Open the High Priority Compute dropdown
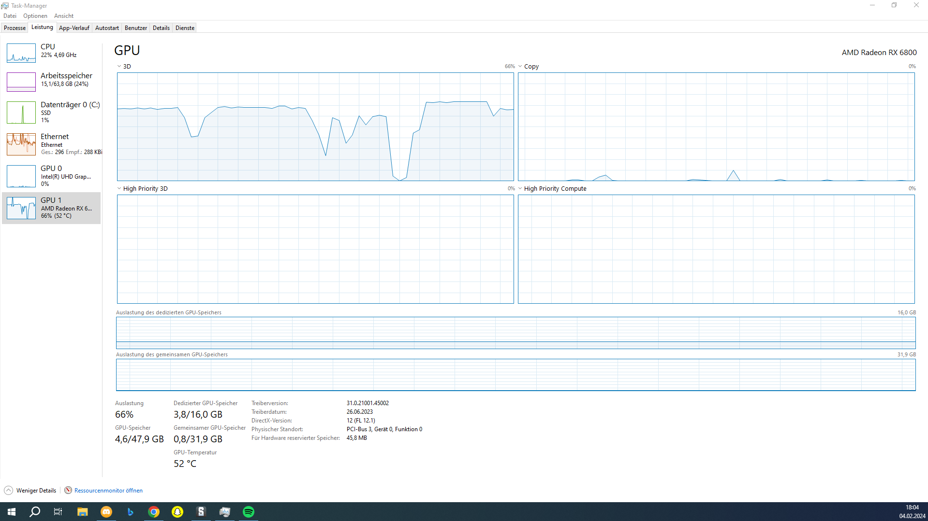The image size is (928, 521). coord(520,189)
